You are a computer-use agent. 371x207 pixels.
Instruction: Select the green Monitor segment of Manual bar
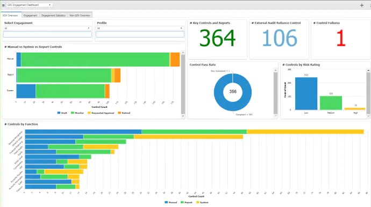pyautogui.click(x=95, y=60)
